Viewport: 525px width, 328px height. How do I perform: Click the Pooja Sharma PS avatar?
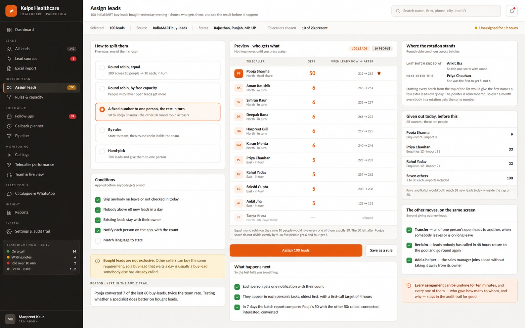point(239,73)
